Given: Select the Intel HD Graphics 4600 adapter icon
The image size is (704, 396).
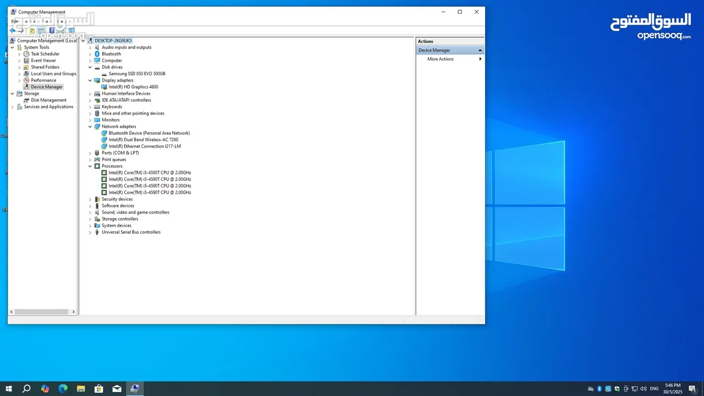Looking at the screenshot, I should 105,87.
